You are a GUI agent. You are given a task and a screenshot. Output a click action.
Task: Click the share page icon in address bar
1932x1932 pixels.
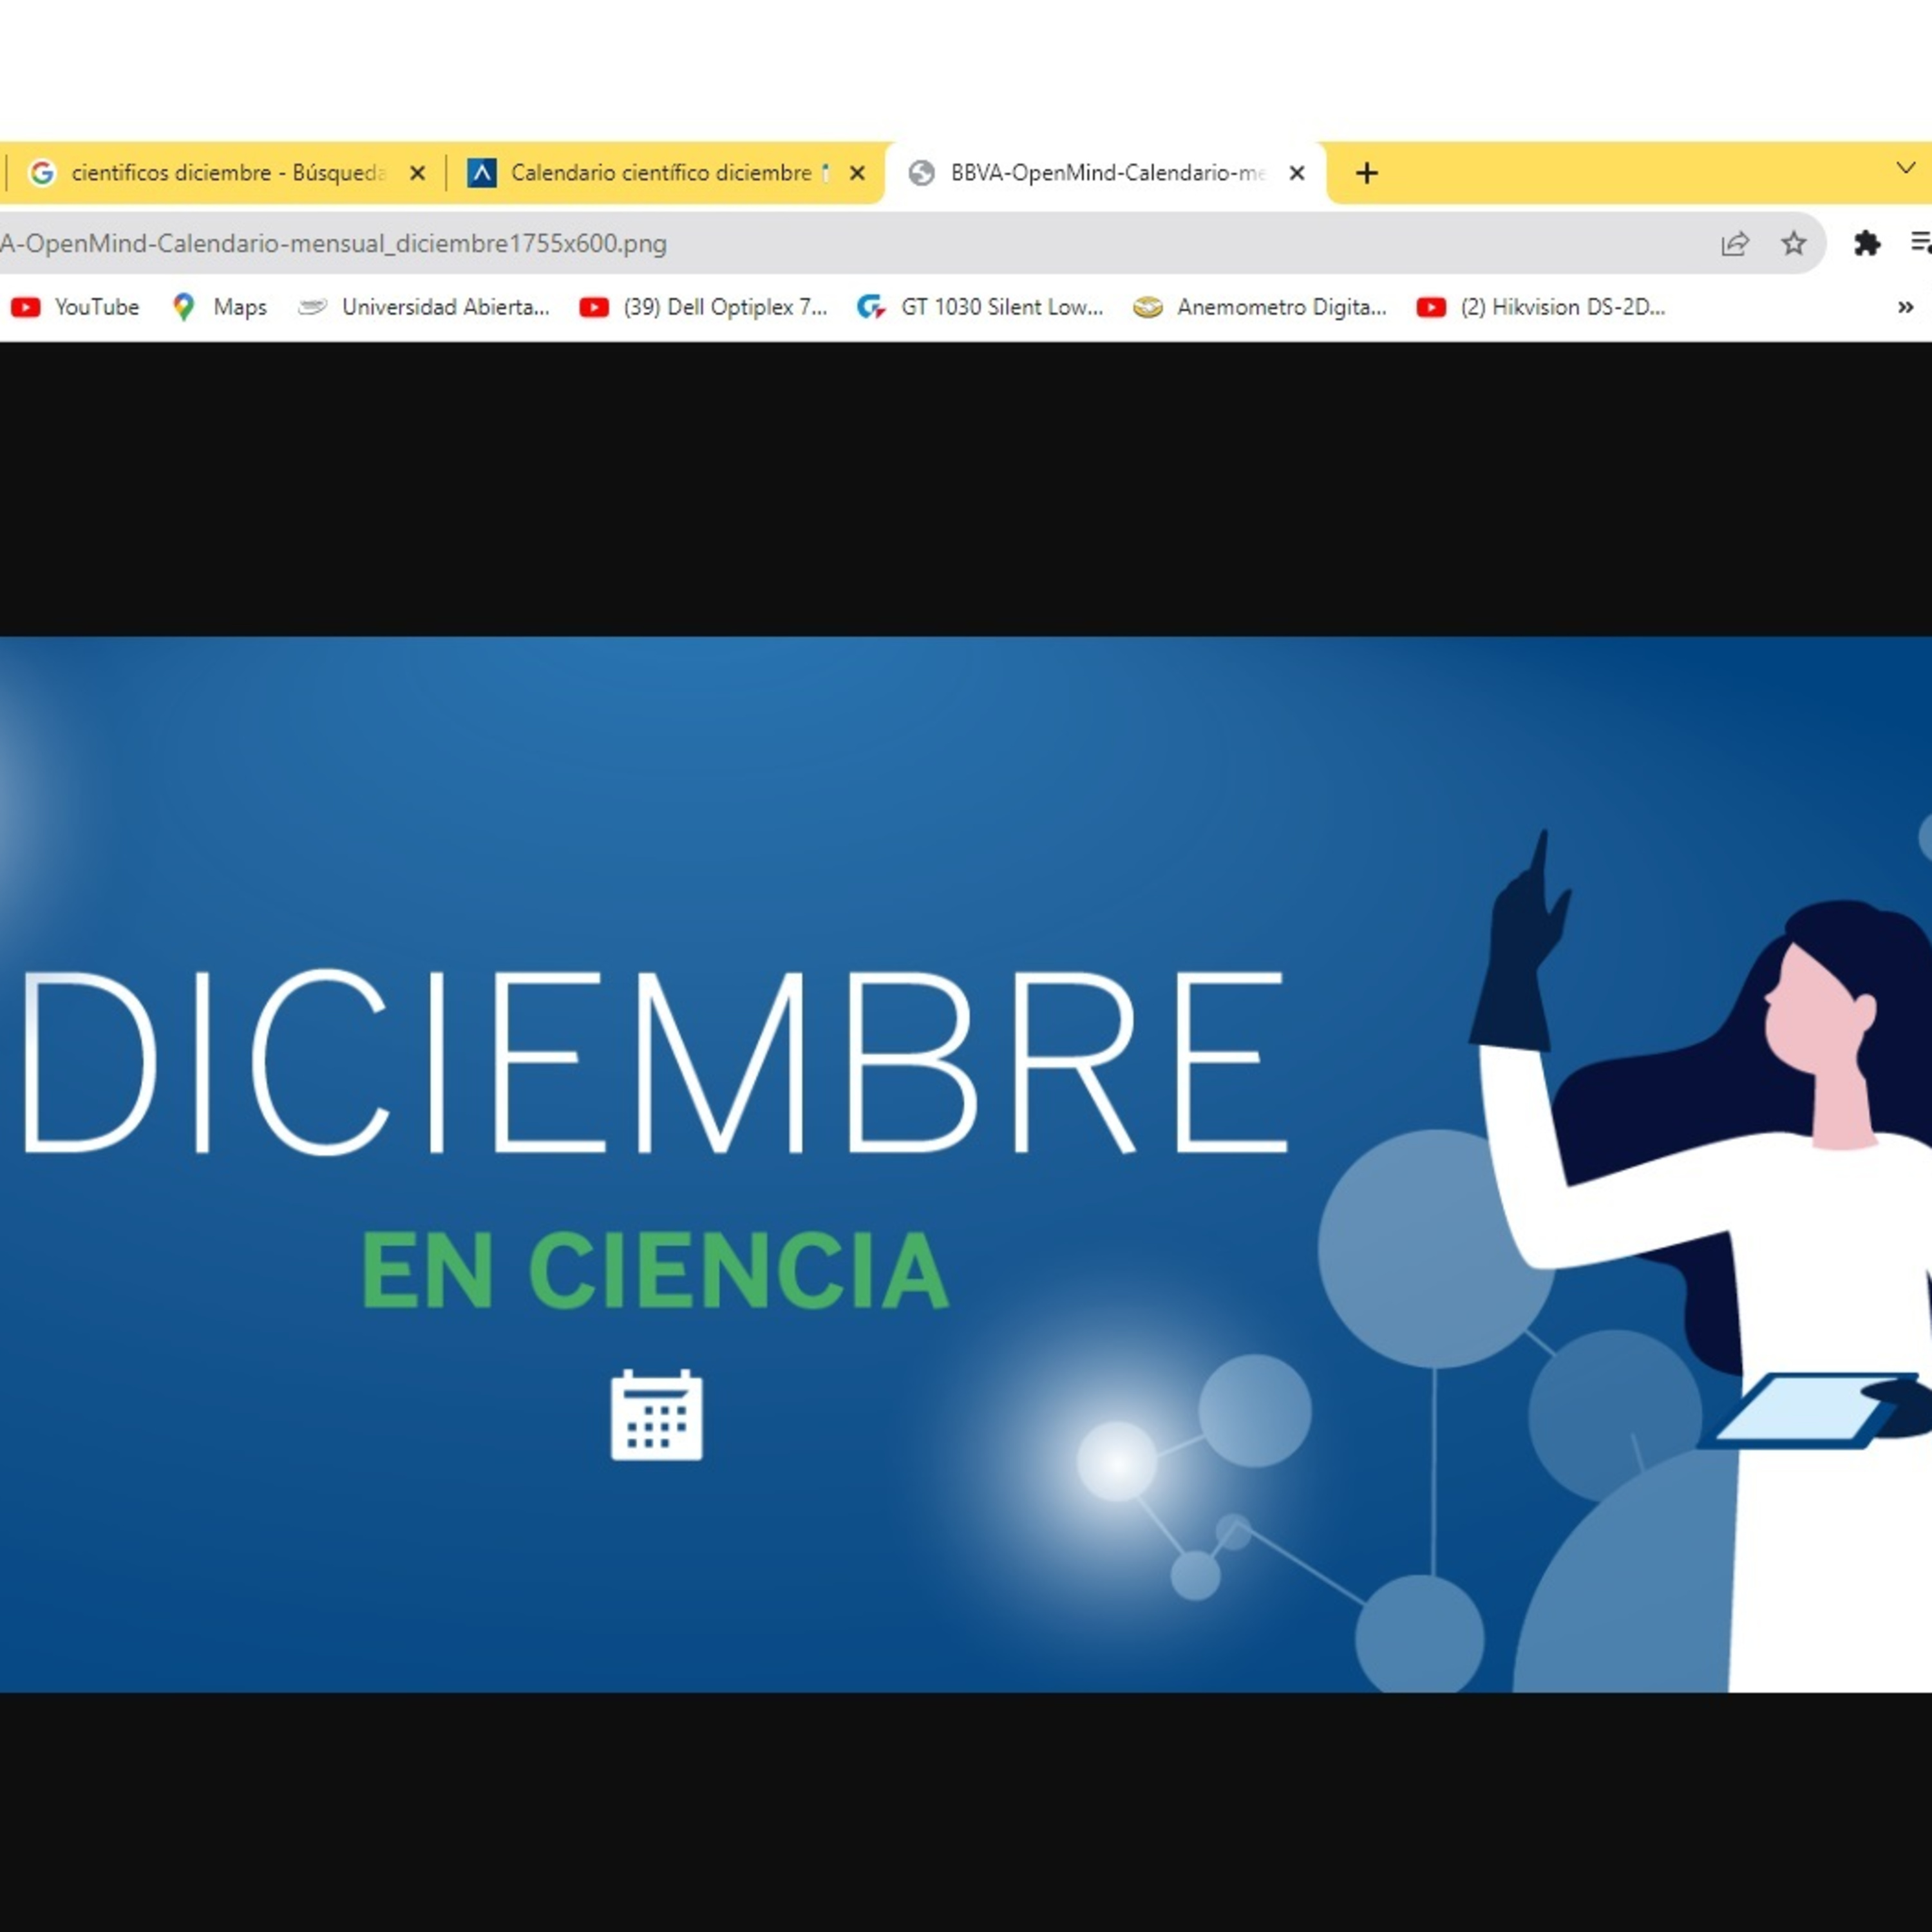coord(1735,244)
